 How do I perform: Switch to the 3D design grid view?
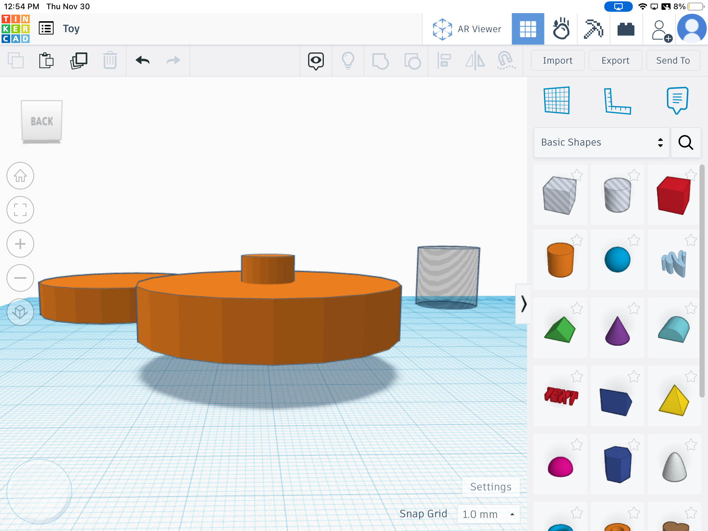528,29
